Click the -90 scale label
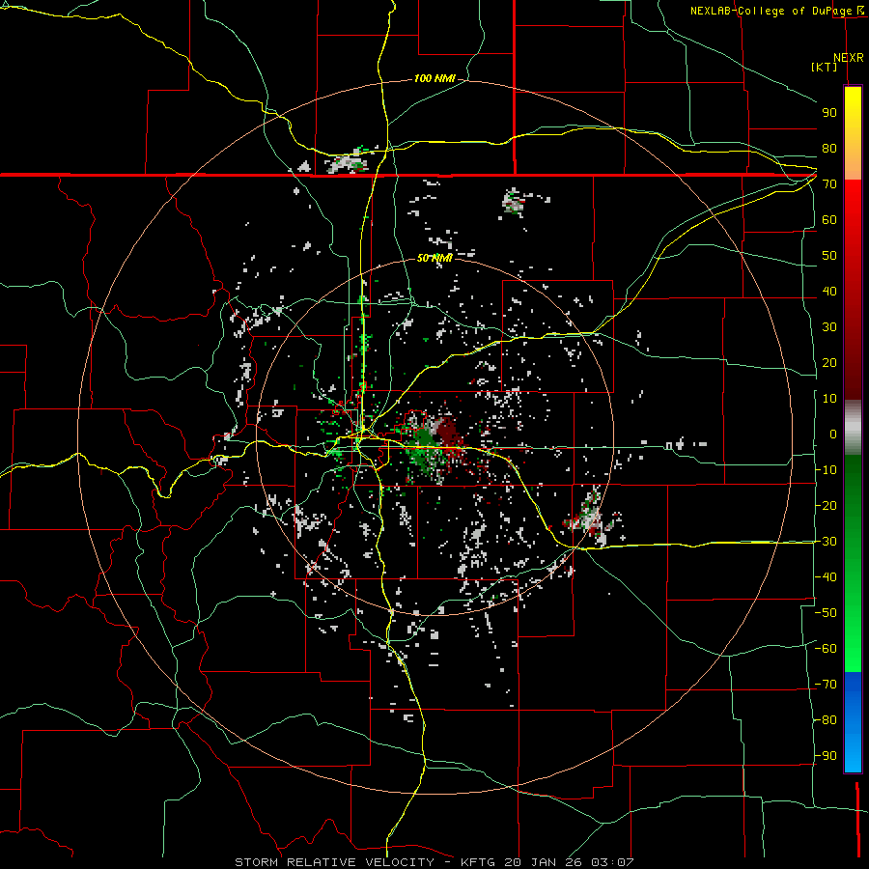 [x=826, y=756]
